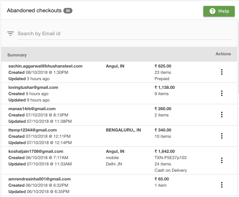Open the ttemp12344@gmail.com checkout
The width and height of the screenshot is (239, 197).
(x=119, y=136)
